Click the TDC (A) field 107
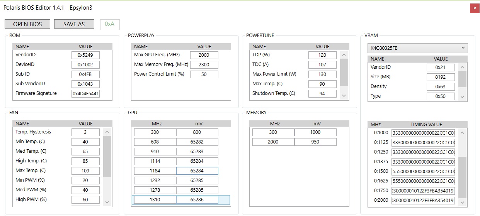480x216 pixels. click(x=322, y=64)
